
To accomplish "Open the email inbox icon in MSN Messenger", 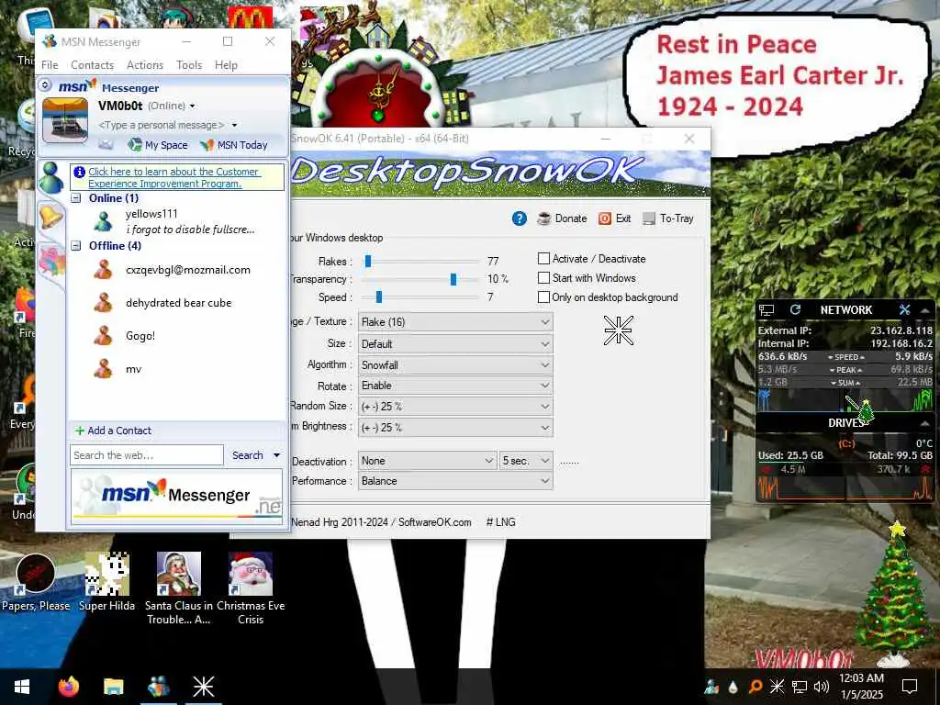I will (106, 144).
